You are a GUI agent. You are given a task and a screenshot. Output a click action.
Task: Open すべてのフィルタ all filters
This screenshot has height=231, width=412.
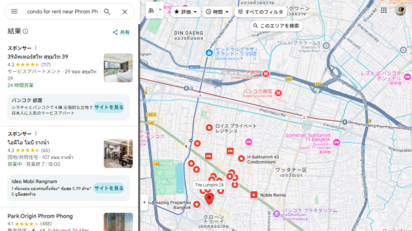260,12
